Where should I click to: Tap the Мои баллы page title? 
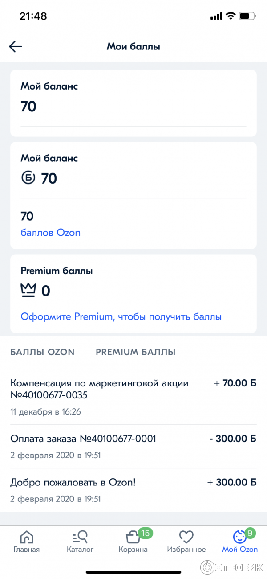(x=133, y=47)
